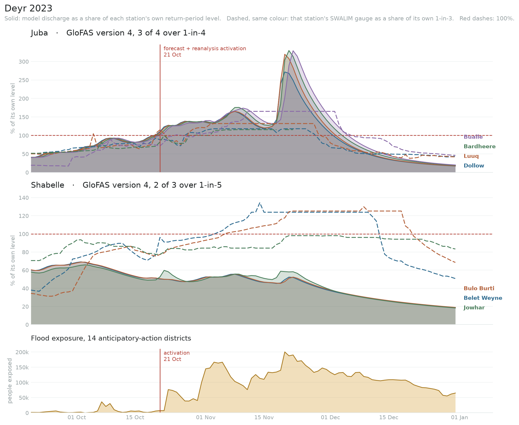
Task: Select the Bardheere series label
Action: click(x=480, y=147)
